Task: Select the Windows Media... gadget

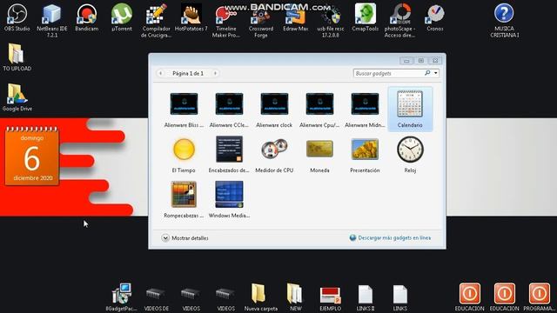Action: click(x=229, y=199)
